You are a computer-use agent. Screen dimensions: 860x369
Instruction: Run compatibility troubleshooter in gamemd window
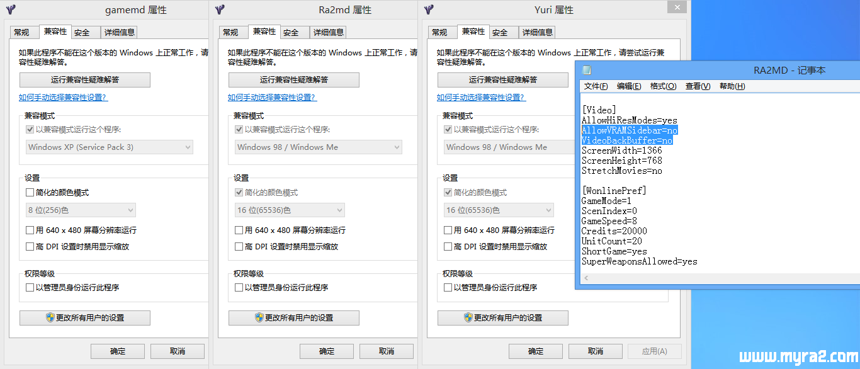point(85,80)
